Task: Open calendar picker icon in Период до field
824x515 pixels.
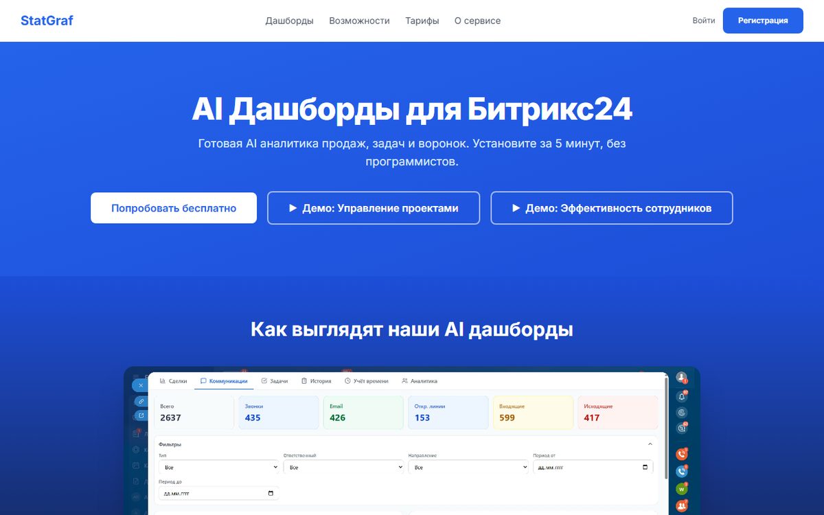Action: [271, 493]
